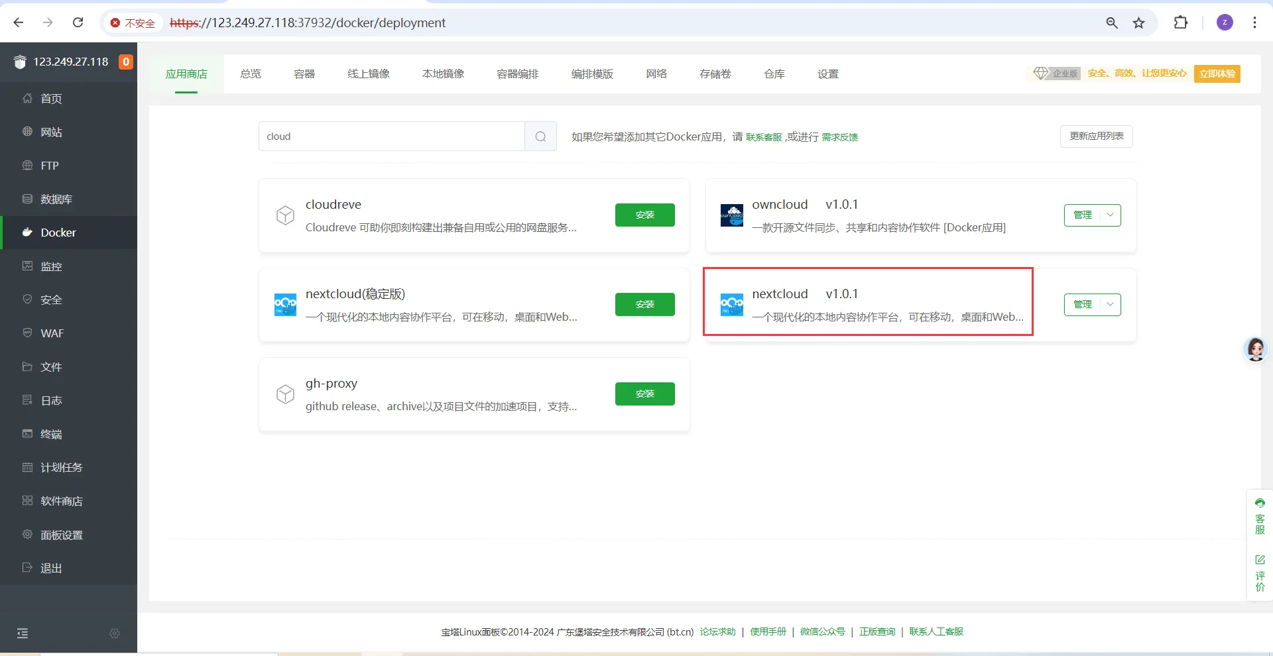Open 安全 in the sidebar
This screenshot has height=656, width=1273.
(69, 300)
